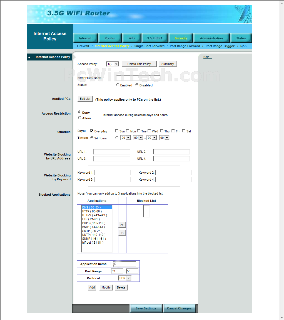Select DNS ( 53-53 ) in Applications list
The height and width of the screenshot is (320, 284).
point(97,207)
